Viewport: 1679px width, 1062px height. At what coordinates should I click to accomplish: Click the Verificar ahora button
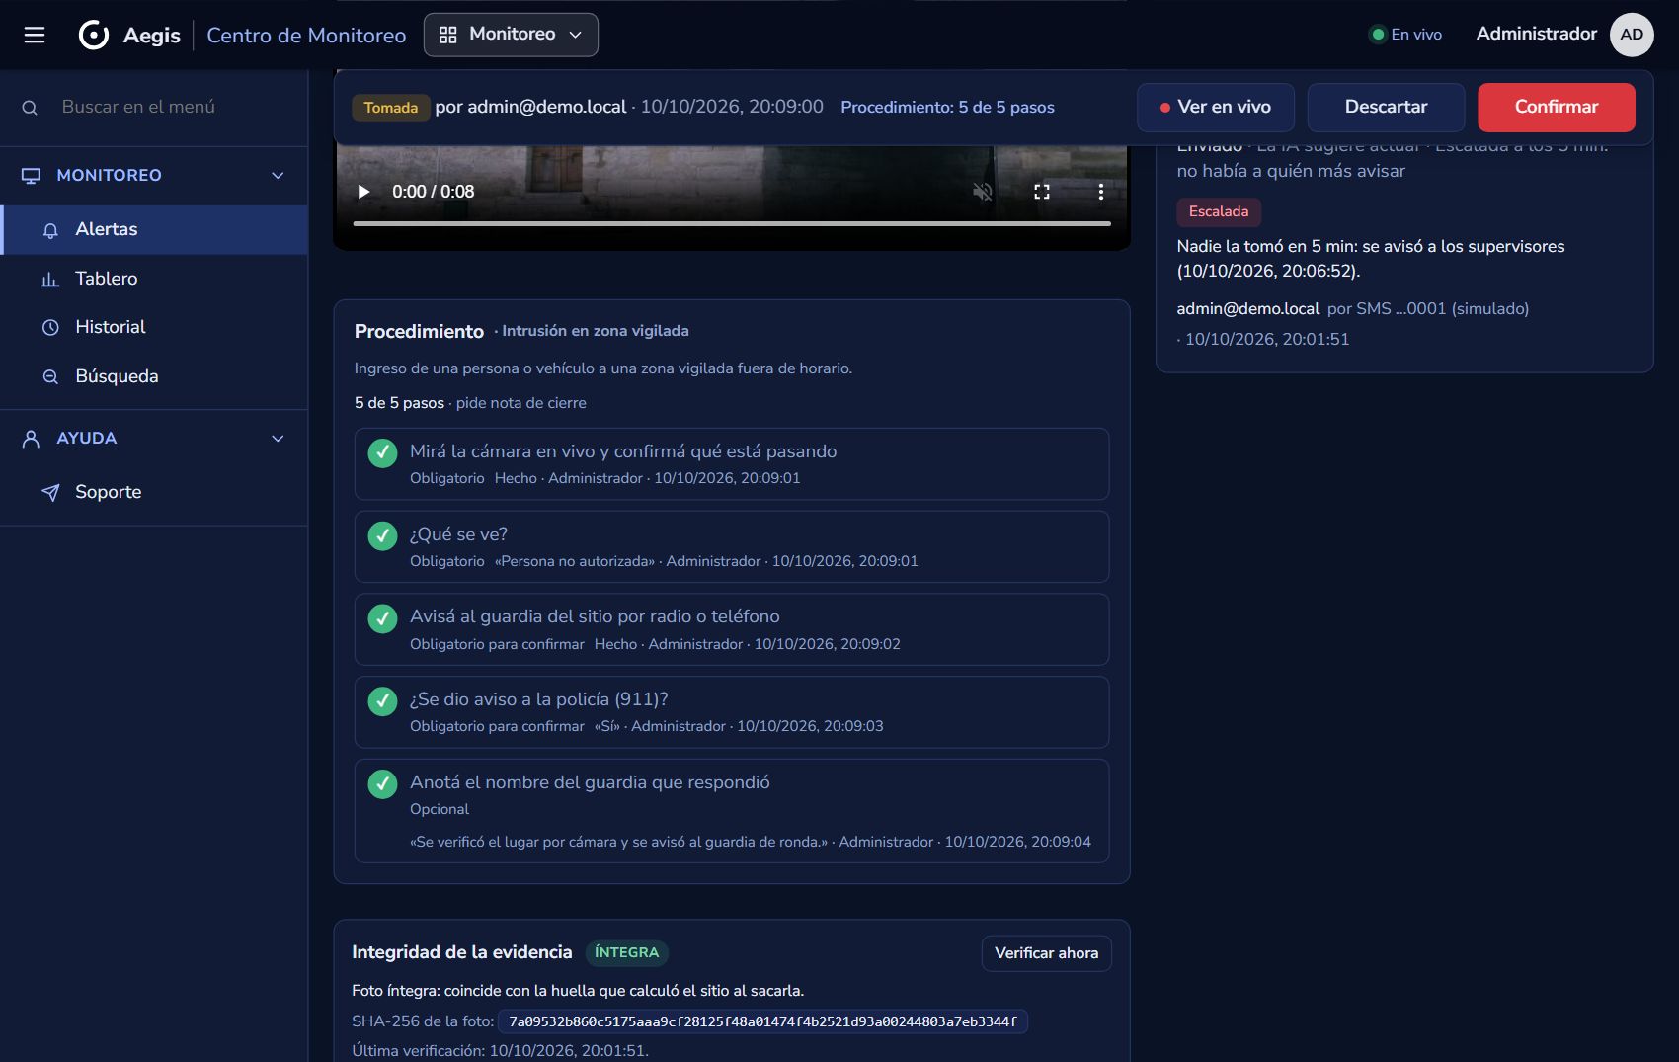point(1046,953)
